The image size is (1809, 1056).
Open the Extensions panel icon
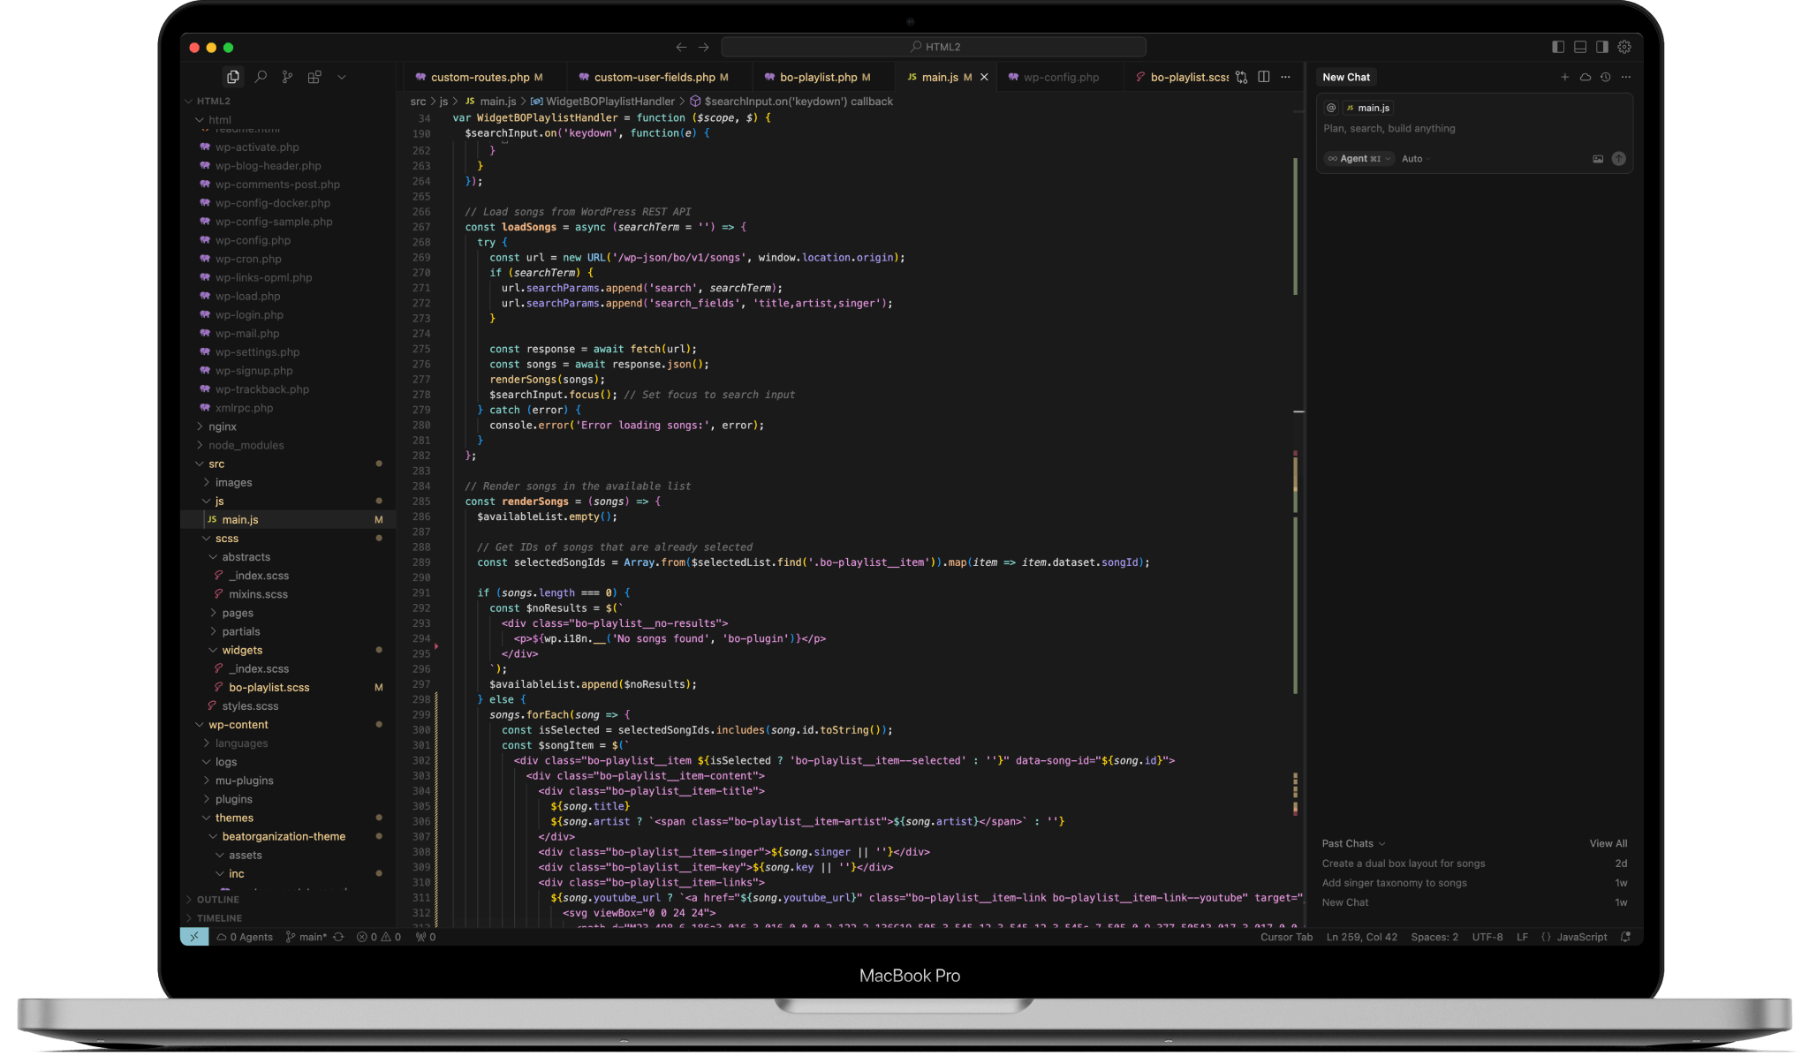pos(314,77)
